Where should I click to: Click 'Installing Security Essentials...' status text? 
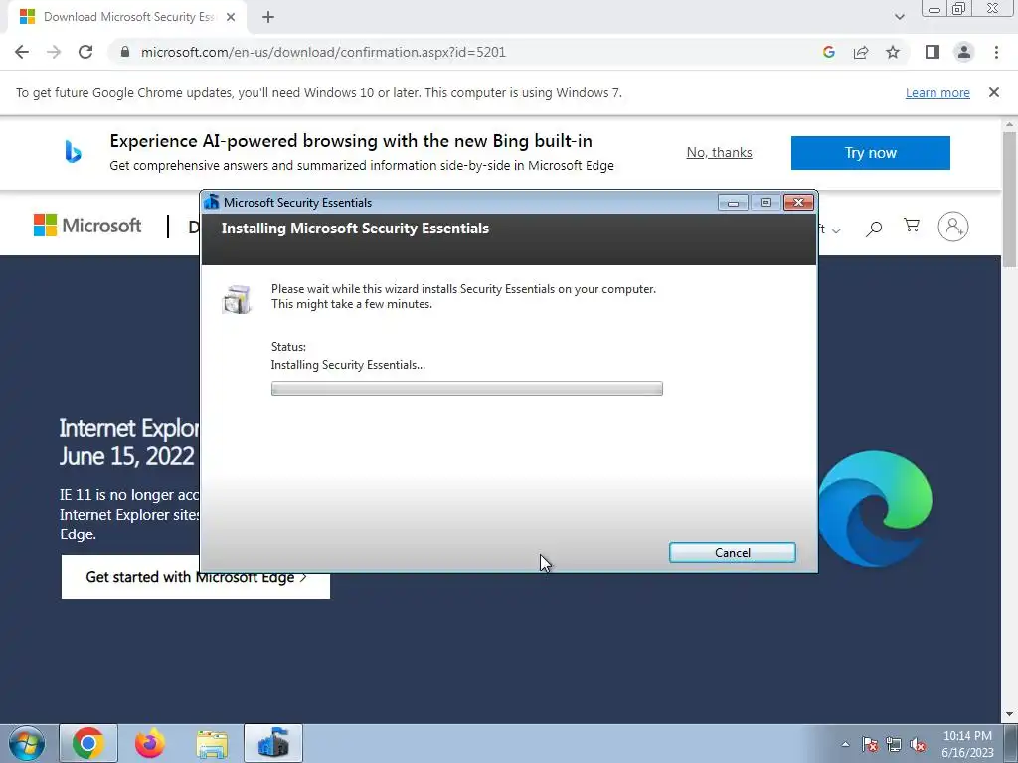348,365
